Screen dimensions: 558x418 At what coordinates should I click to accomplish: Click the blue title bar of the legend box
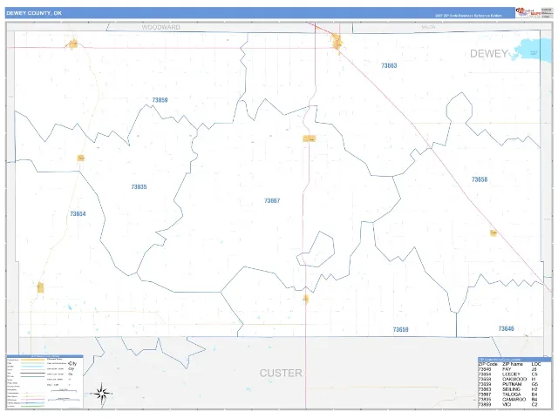(x=44, y=356)
